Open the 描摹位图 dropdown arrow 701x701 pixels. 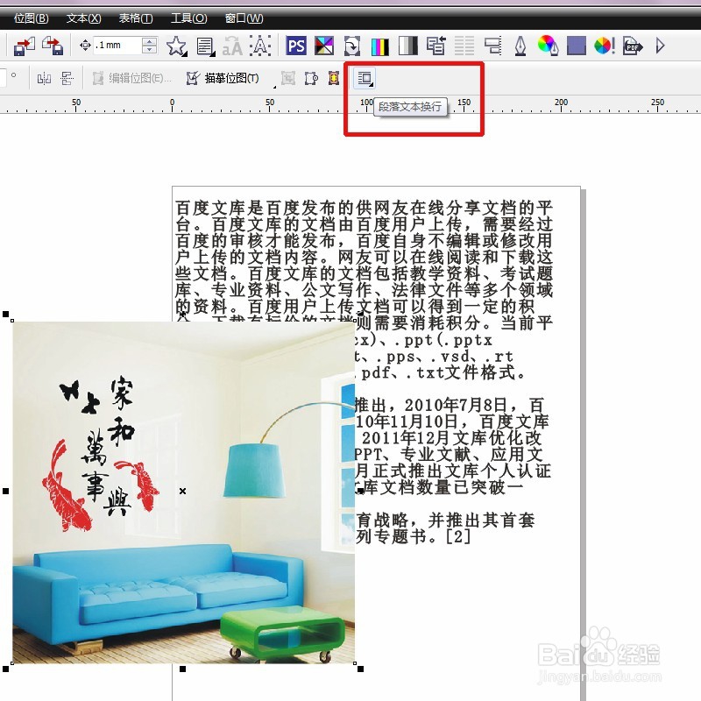[x=274, y=86]
